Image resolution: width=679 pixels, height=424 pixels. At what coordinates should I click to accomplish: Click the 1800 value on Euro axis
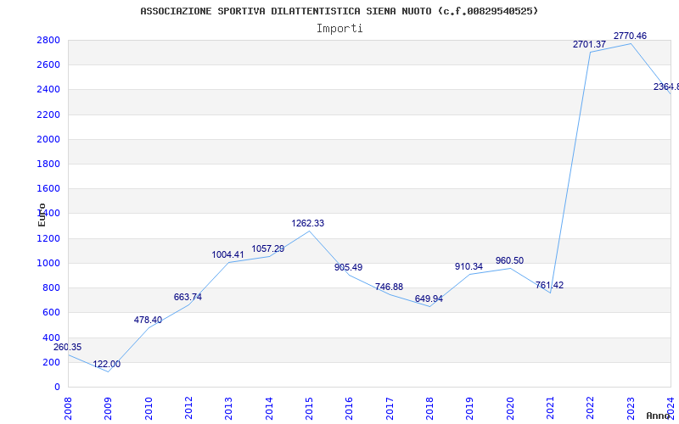48,164
